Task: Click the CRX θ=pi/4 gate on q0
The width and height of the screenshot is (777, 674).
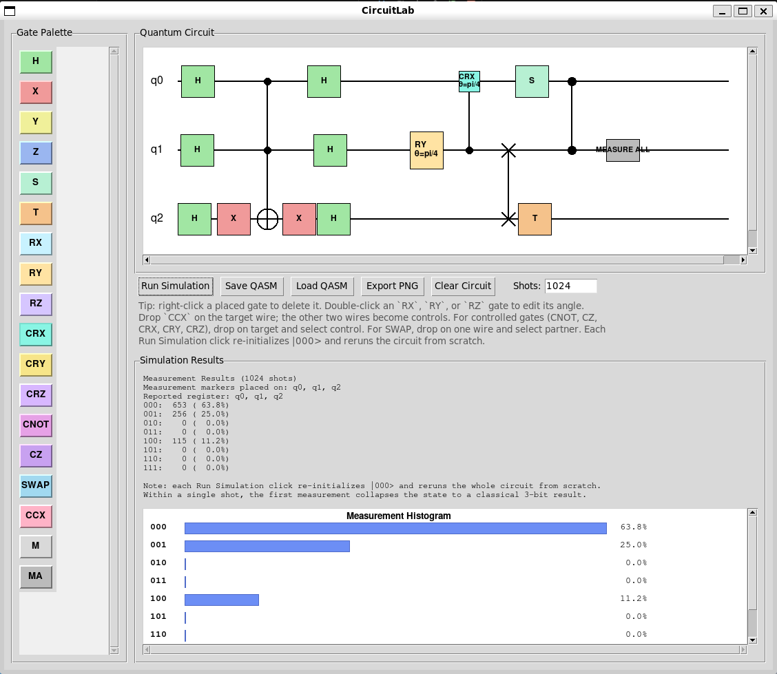Action: click(469, 81)
